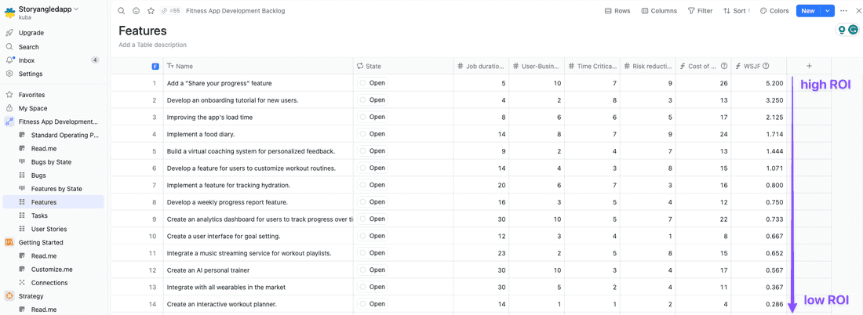Screen dimensions: 863x315
Task: Select 'Features by State' in sidebar
Action: (56, 189)
